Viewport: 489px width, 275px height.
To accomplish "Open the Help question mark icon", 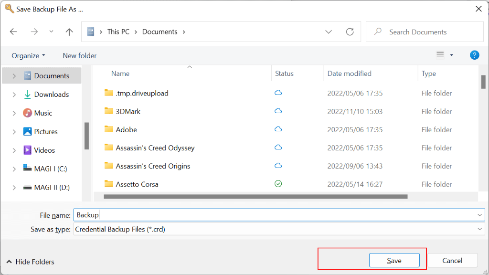I will click(474, 55).
